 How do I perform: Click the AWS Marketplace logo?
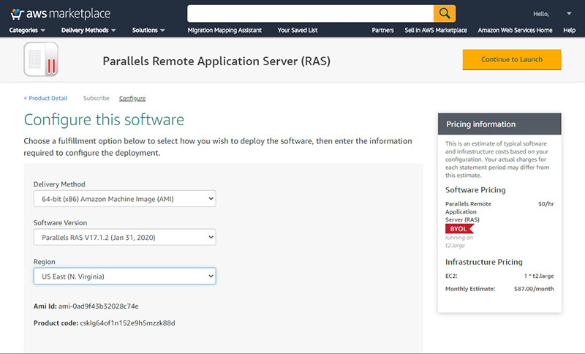60,14
